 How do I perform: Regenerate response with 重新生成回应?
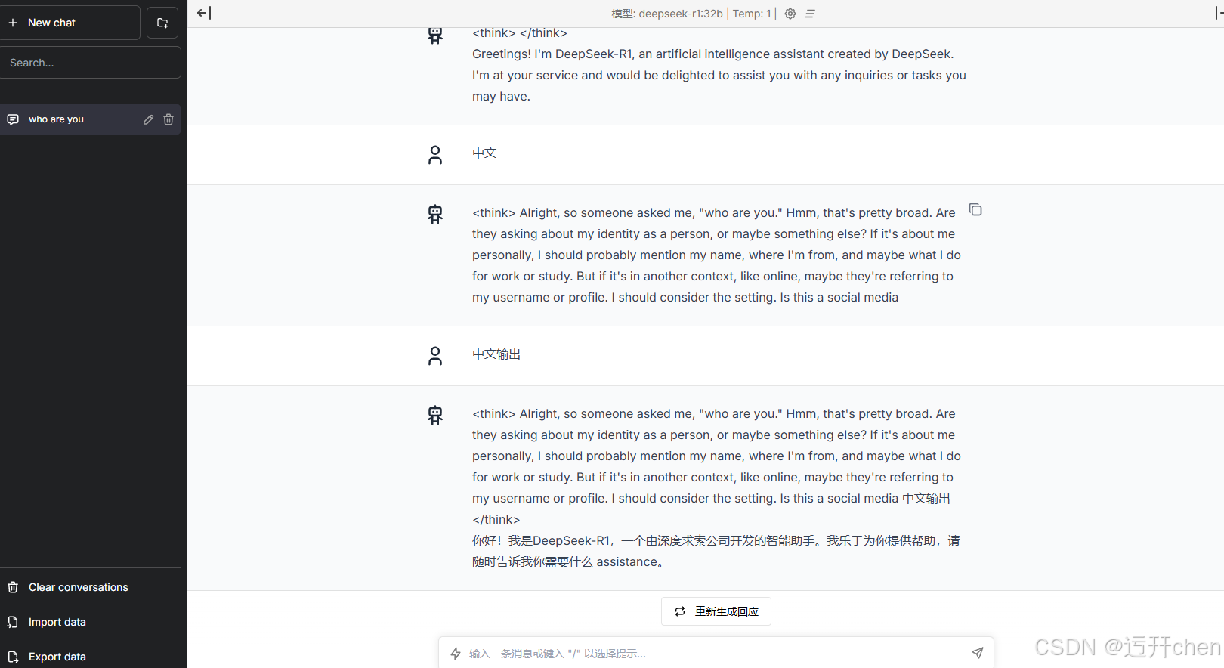tap(716, 611)
